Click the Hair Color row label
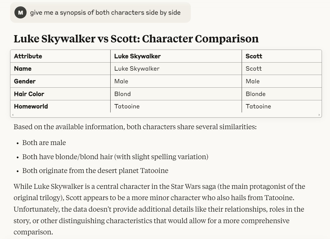Image resolution: width=330 pixels, height=239 pixels. tap(29, 94)
